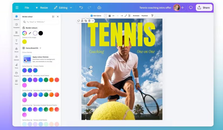The image size is (223, 130).
Task: Add a new colour with rainbow plus
Action: point(25,33)
